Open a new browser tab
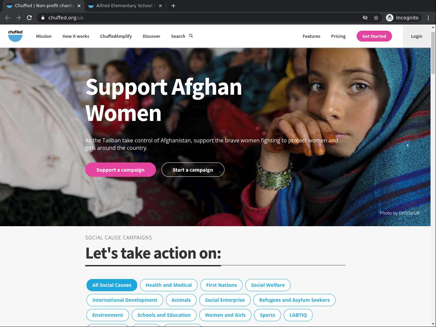Image resolution: width=436 pixels, height=327 pixels. [x=173, y=6]
